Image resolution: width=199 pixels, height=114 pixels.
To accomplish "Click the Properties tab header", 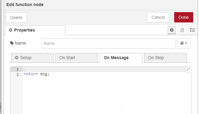I will 35,30.
